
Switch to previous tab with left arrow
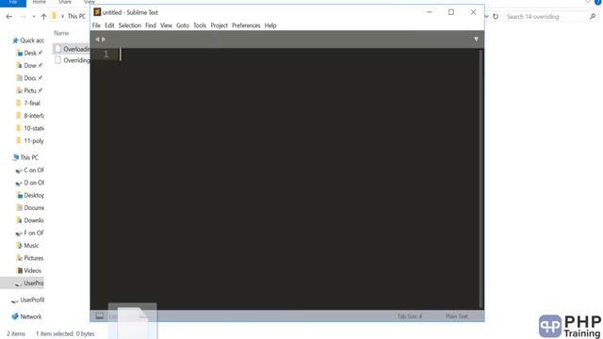tap(97, 40)
